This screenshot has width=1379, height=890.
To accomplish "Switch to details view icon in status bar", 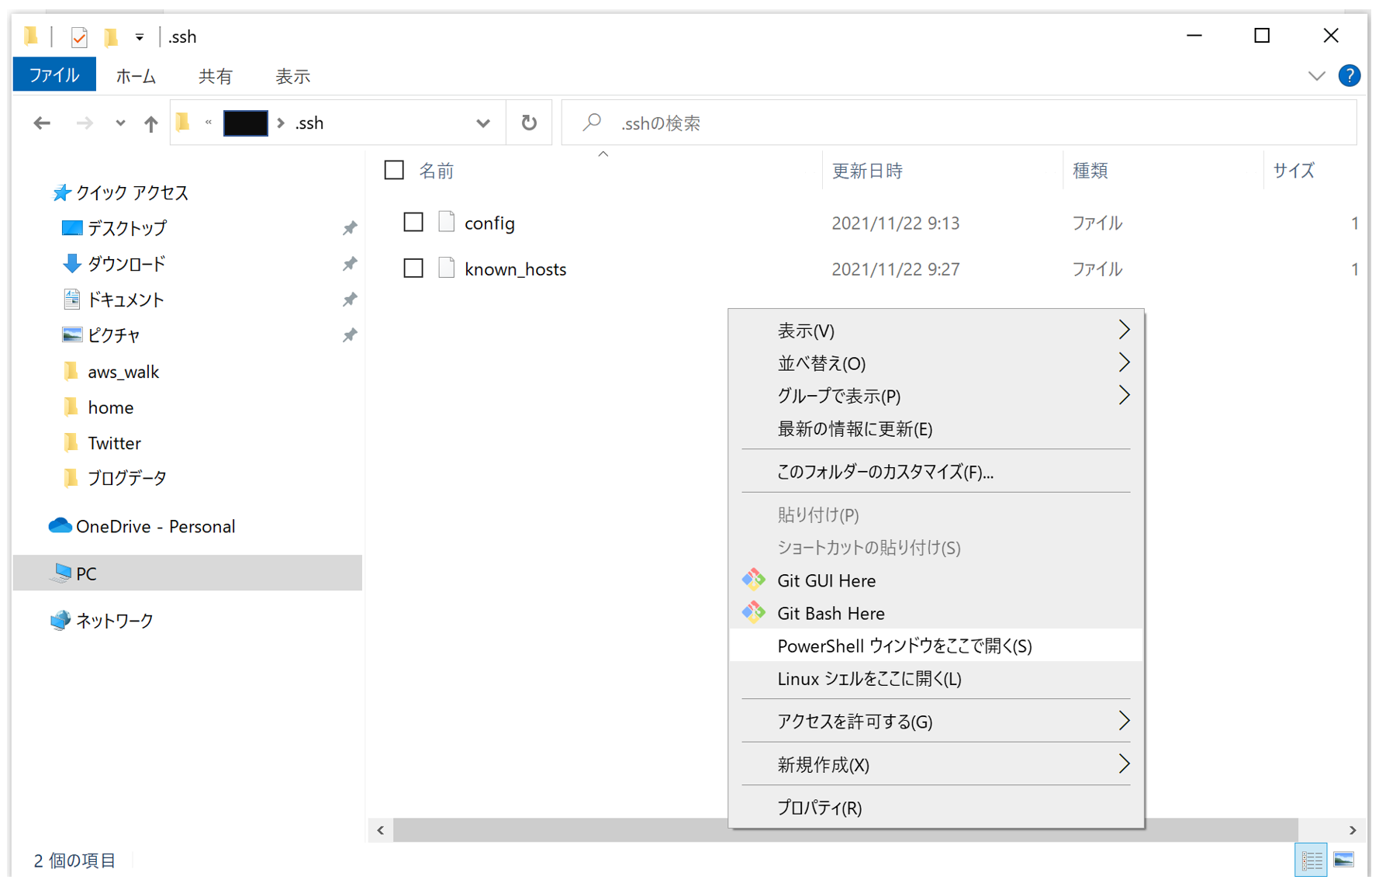I will click(1312, 861).
